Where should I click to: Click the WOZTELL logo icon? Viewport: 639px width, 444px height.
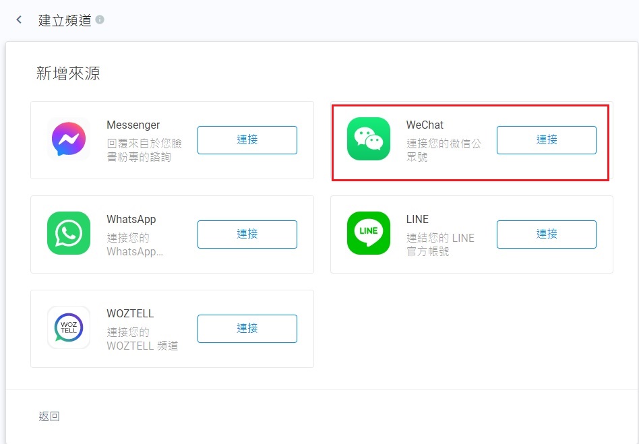pos(69,327)
